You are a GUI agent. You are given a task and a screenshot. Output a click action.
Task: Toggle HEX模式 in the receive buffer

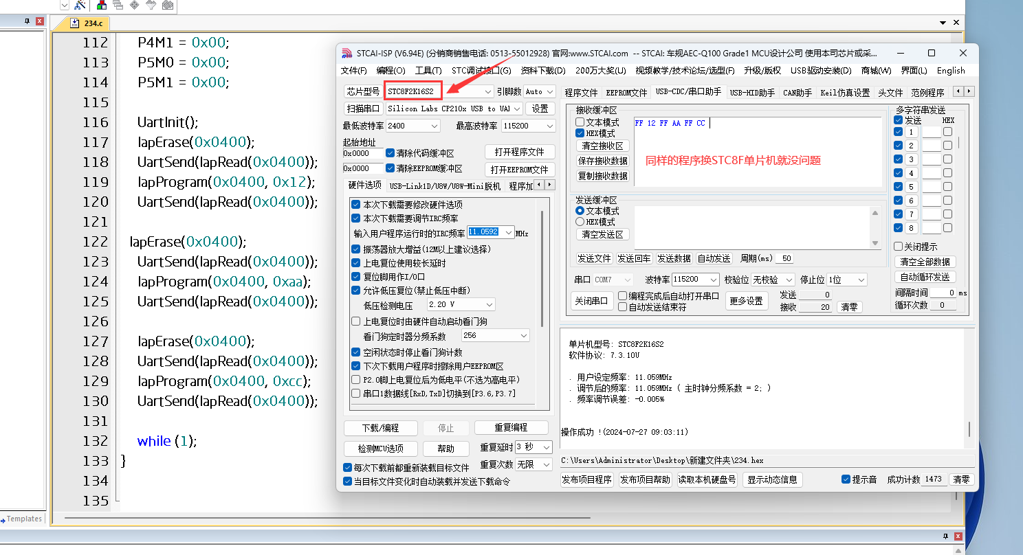click(580, 133)
